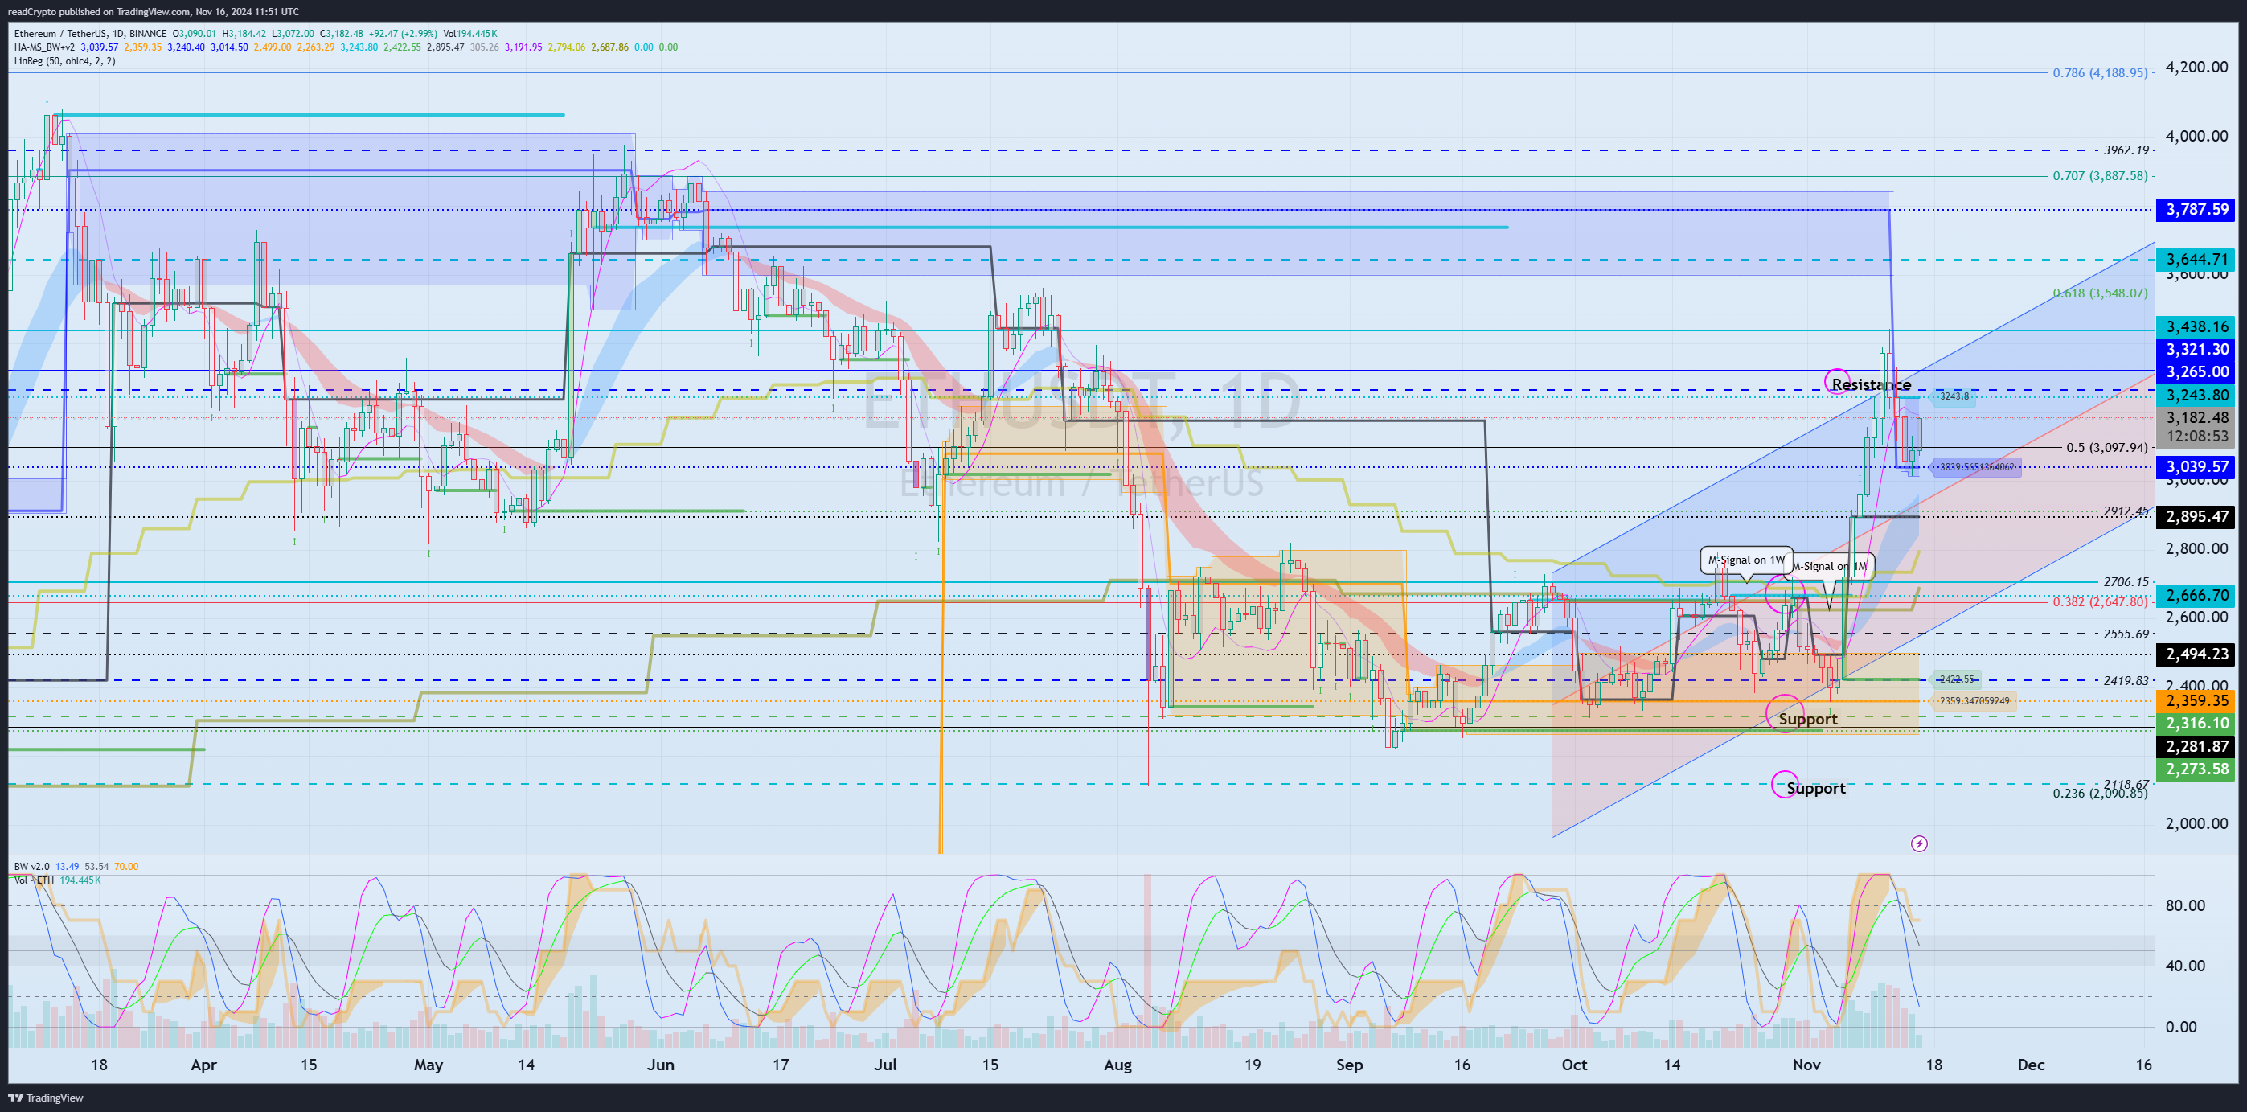
Task: Click the 2,273.58 green price label
Action: click(2197, 769)
